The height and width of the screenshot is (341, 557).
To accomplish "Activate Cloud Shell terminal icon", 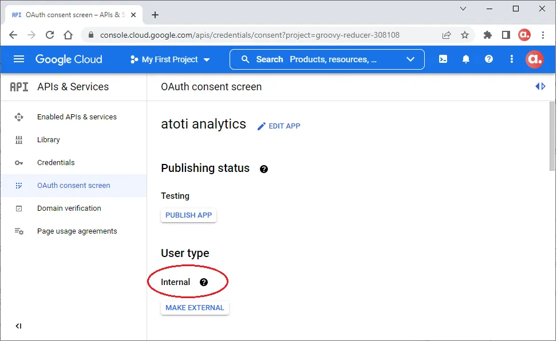I will click(x=443, y=59).
